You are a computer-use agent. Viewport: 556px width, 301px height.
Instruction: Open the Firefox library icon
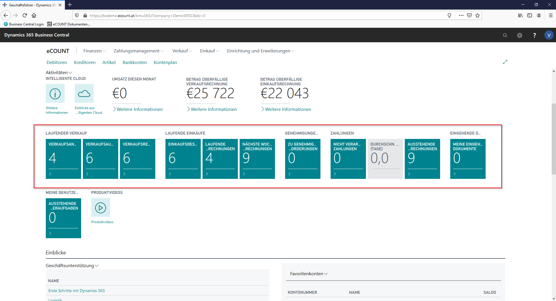(520, 15)
